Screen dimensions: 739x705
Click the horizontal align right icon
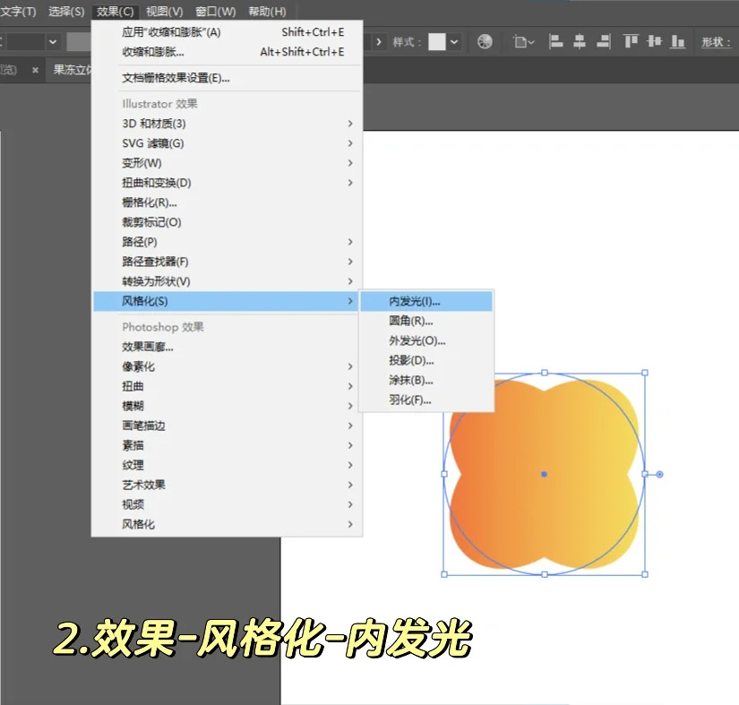tap(604, 42)
